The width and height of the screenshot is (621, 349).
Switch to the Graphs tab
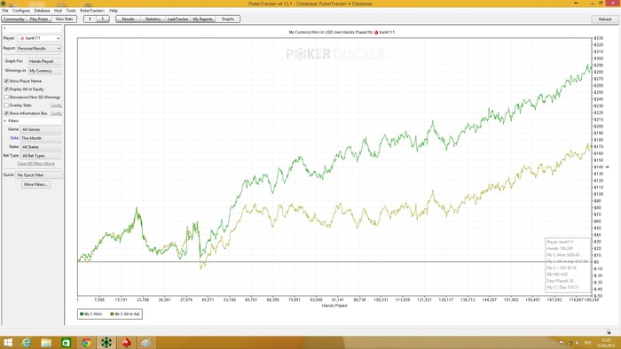coord(228,19)
